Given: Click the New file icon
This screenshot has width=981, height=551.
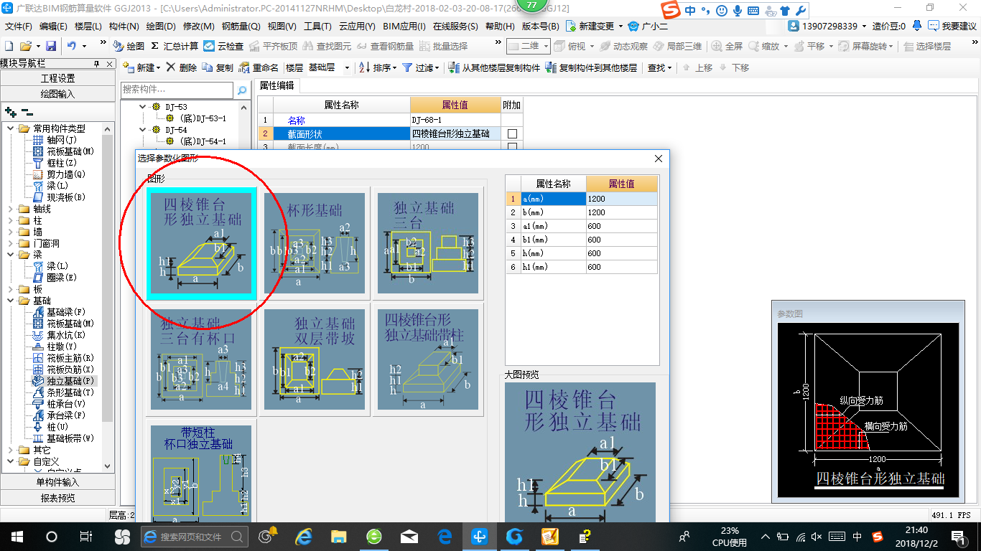Looking at the screenshot, I should 9,46.
